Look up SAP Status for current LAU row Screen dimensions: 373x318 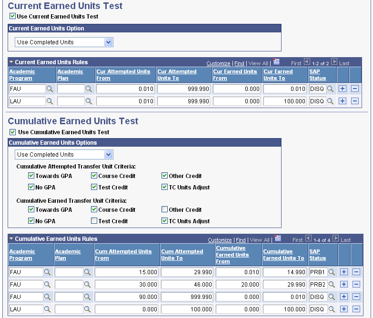click(330, 101)
